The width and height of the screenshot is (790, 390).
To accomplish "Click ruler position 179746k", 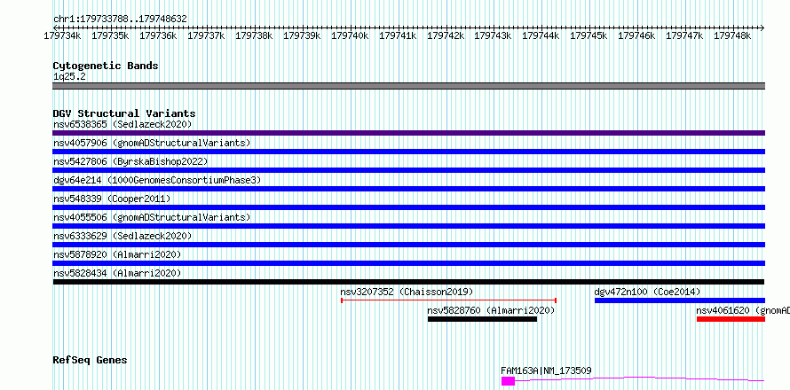I will click(636, 36).
